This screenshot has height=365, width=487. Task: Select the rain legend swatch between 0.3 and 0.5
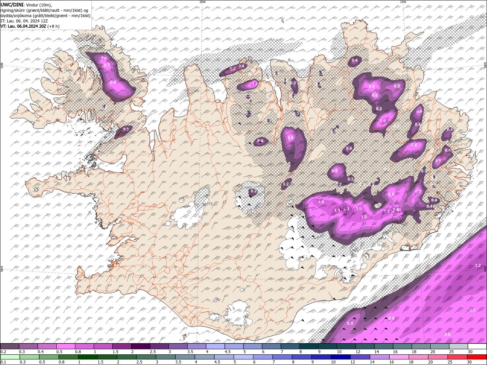29,357
